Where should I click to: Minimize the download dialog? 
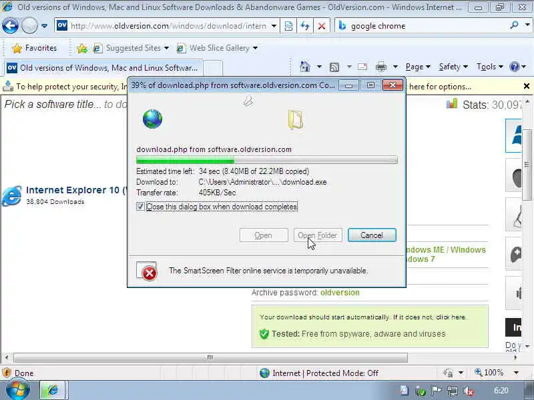pyautogui.click(x=348, y=85)
